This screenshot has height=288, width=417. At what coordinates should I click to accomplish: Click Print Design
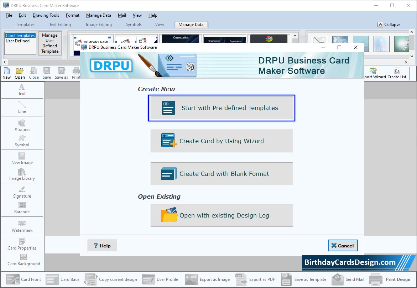pos(390,279)
